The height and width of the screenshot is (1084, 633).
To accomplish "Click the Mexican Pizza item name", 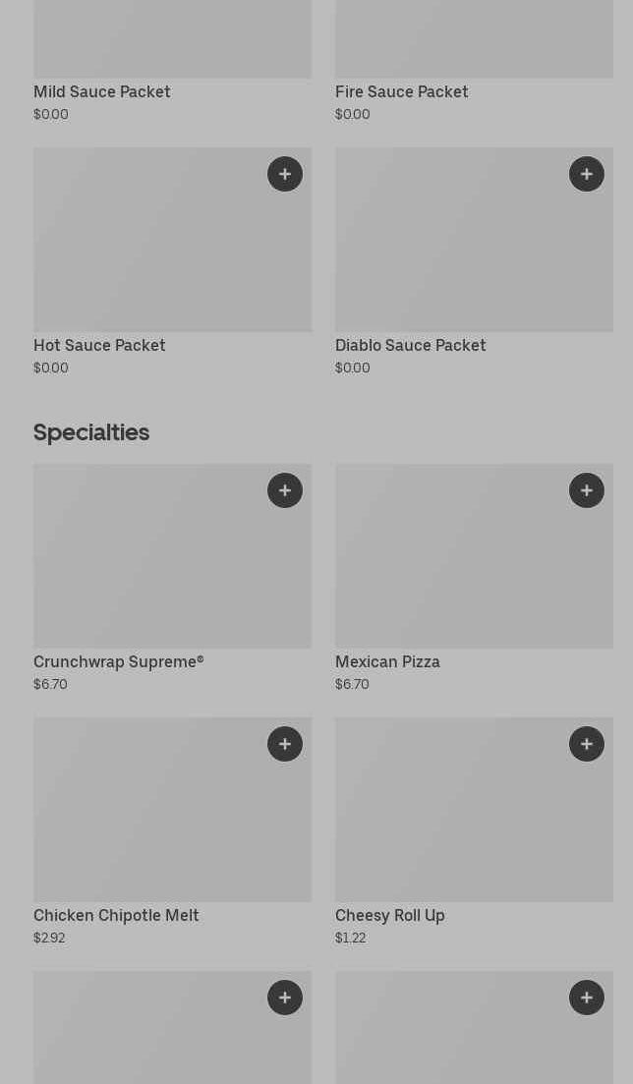I will tap(387, 662).
